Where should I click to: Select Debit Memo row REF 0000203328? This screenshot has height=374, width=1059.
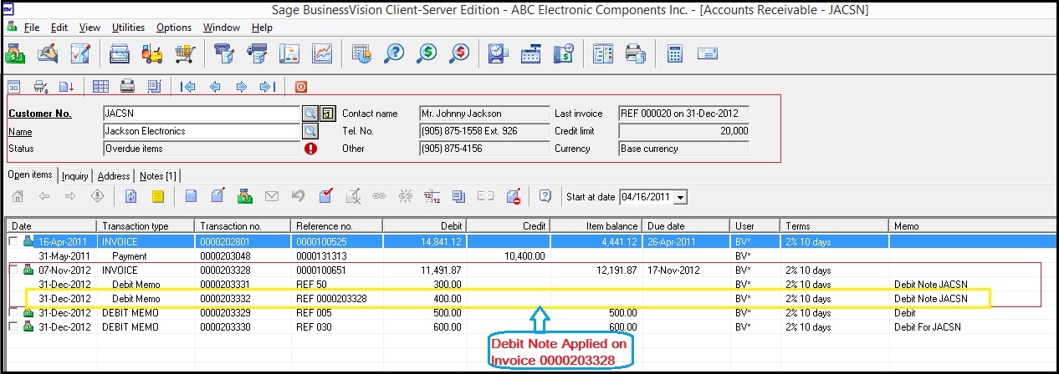click(x=529, y=298)
